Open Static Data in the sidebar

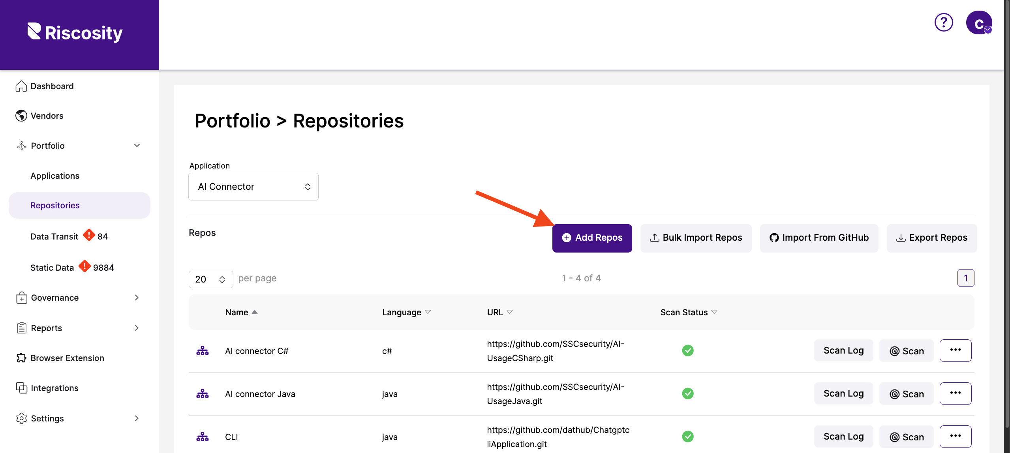click(x=52, y=268)
